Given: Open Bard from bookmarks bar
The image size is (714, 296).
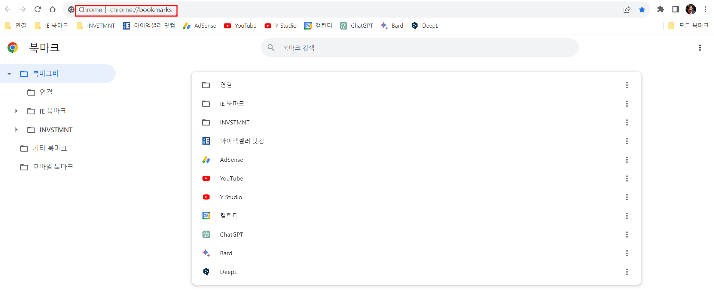Looking at the screenshot, I should (392, 25).
